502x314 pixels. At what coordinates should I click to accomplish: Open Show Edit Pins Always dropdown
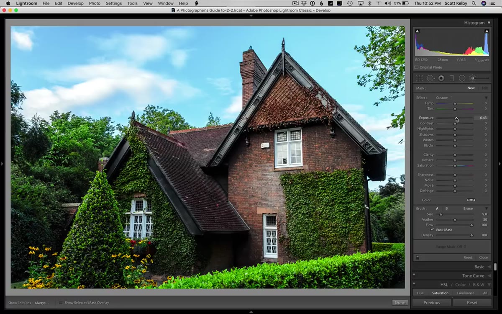pyautogui.click(x=42, y=303)
